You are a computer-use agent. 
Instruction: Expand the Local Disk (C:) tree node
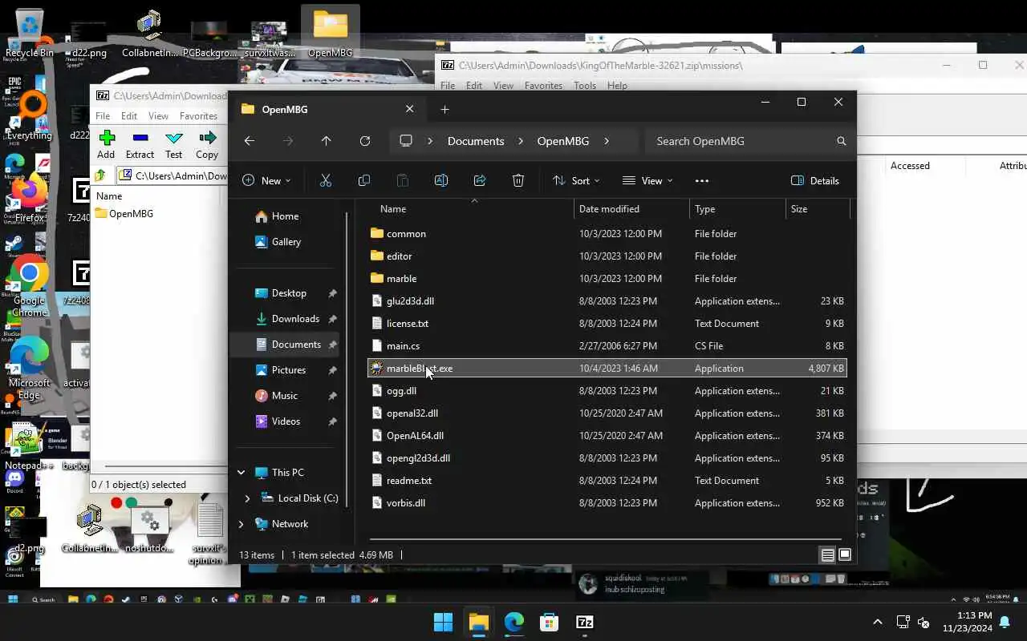[247, 498]
